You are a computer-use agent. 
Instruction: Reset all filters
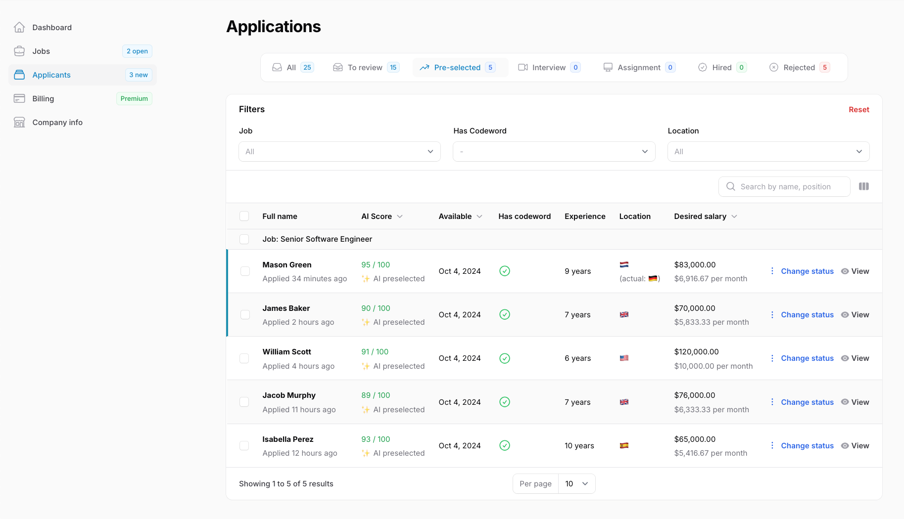pos(859,109)
